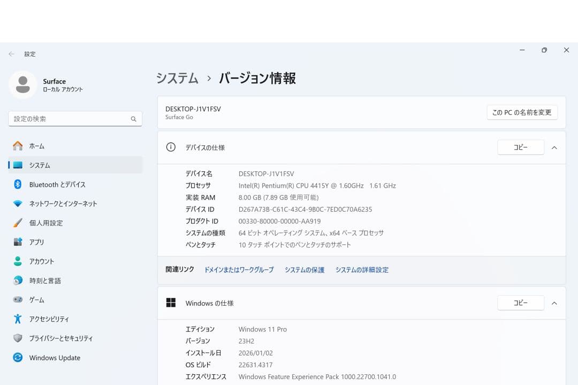Open ホーム in the sidebar
Viewport: 578px width, 385px height.
coord(75,146)
